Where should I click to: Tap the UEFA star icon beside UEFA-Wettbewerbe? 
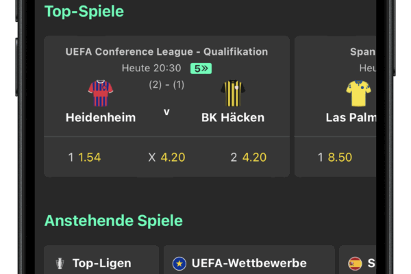pyautogui.click(x=179, y=263)
